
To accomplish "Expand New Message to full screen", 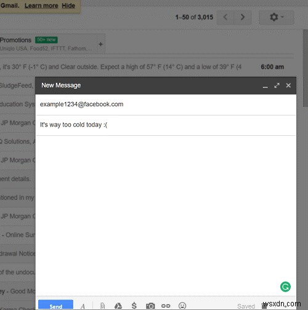I will [x=277, y=85].
